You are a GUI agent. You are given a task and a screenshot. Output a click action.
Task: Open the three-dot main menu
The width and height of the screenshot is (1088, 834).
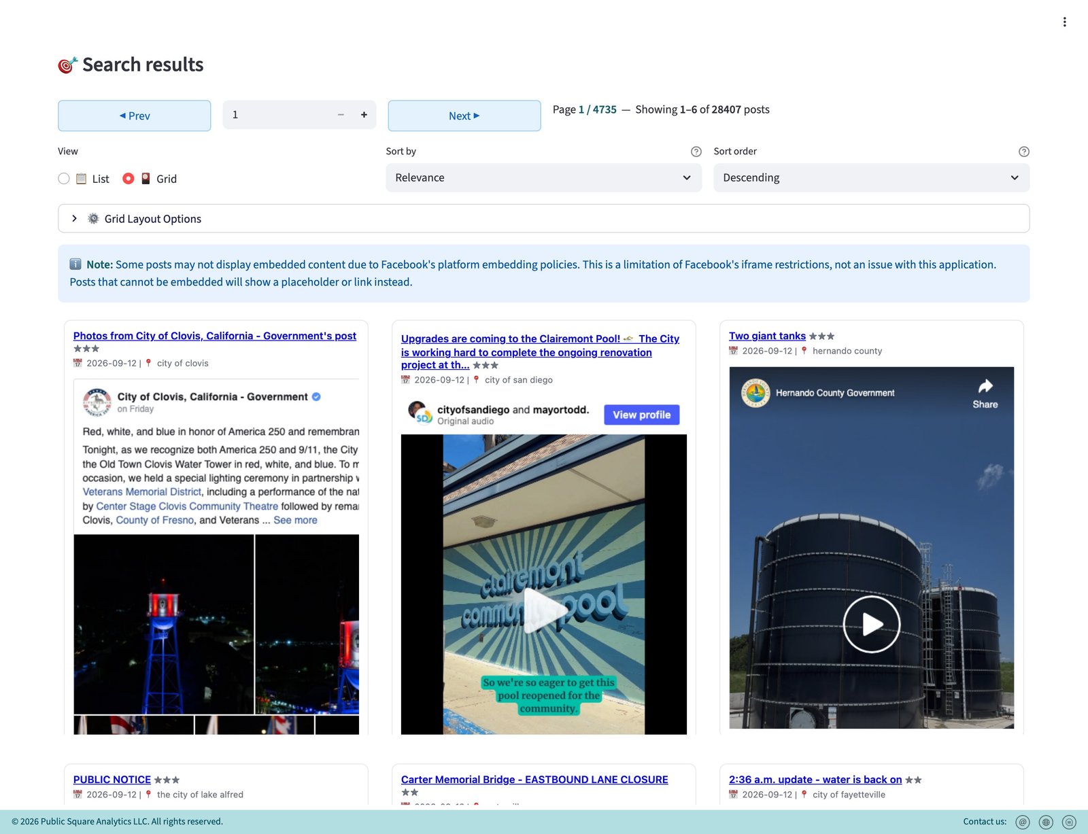click(1064, 22)
